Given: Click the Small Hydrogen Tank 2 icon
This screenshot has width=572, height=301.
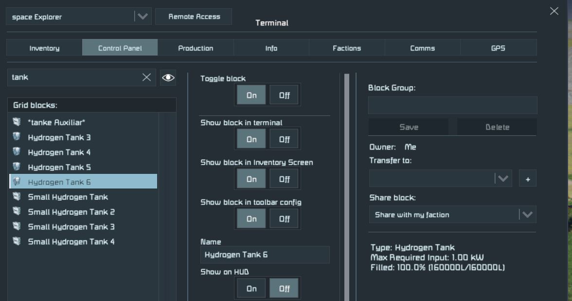Looking at the screenshot, I should tap(17, 212).
